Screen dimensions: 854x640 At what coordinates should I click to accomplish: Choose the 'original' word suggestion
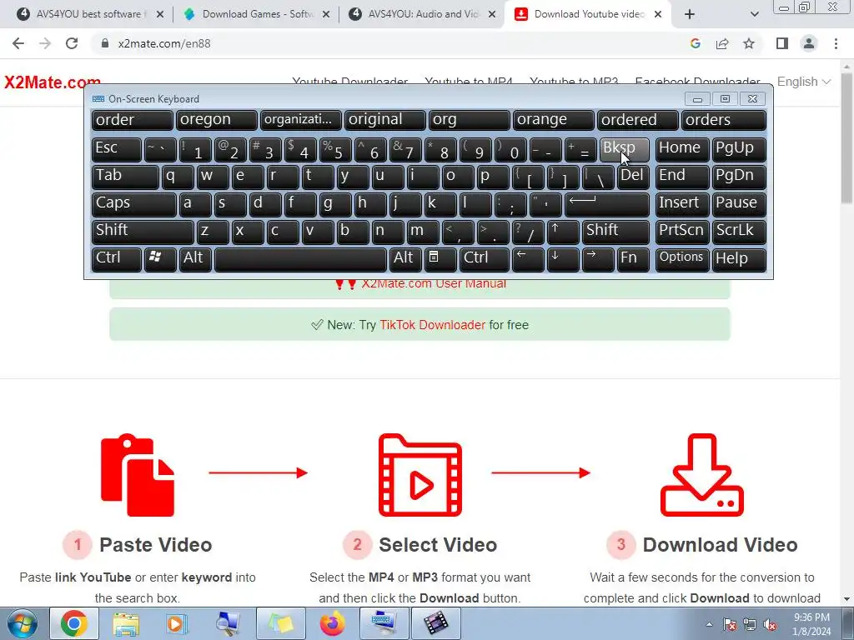(x=385, y=120)
